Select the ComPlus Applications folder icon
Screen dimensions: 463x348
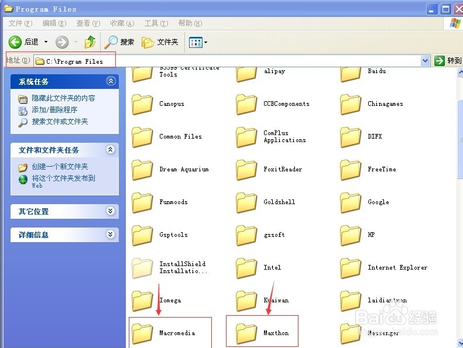[x=246, y=137]
